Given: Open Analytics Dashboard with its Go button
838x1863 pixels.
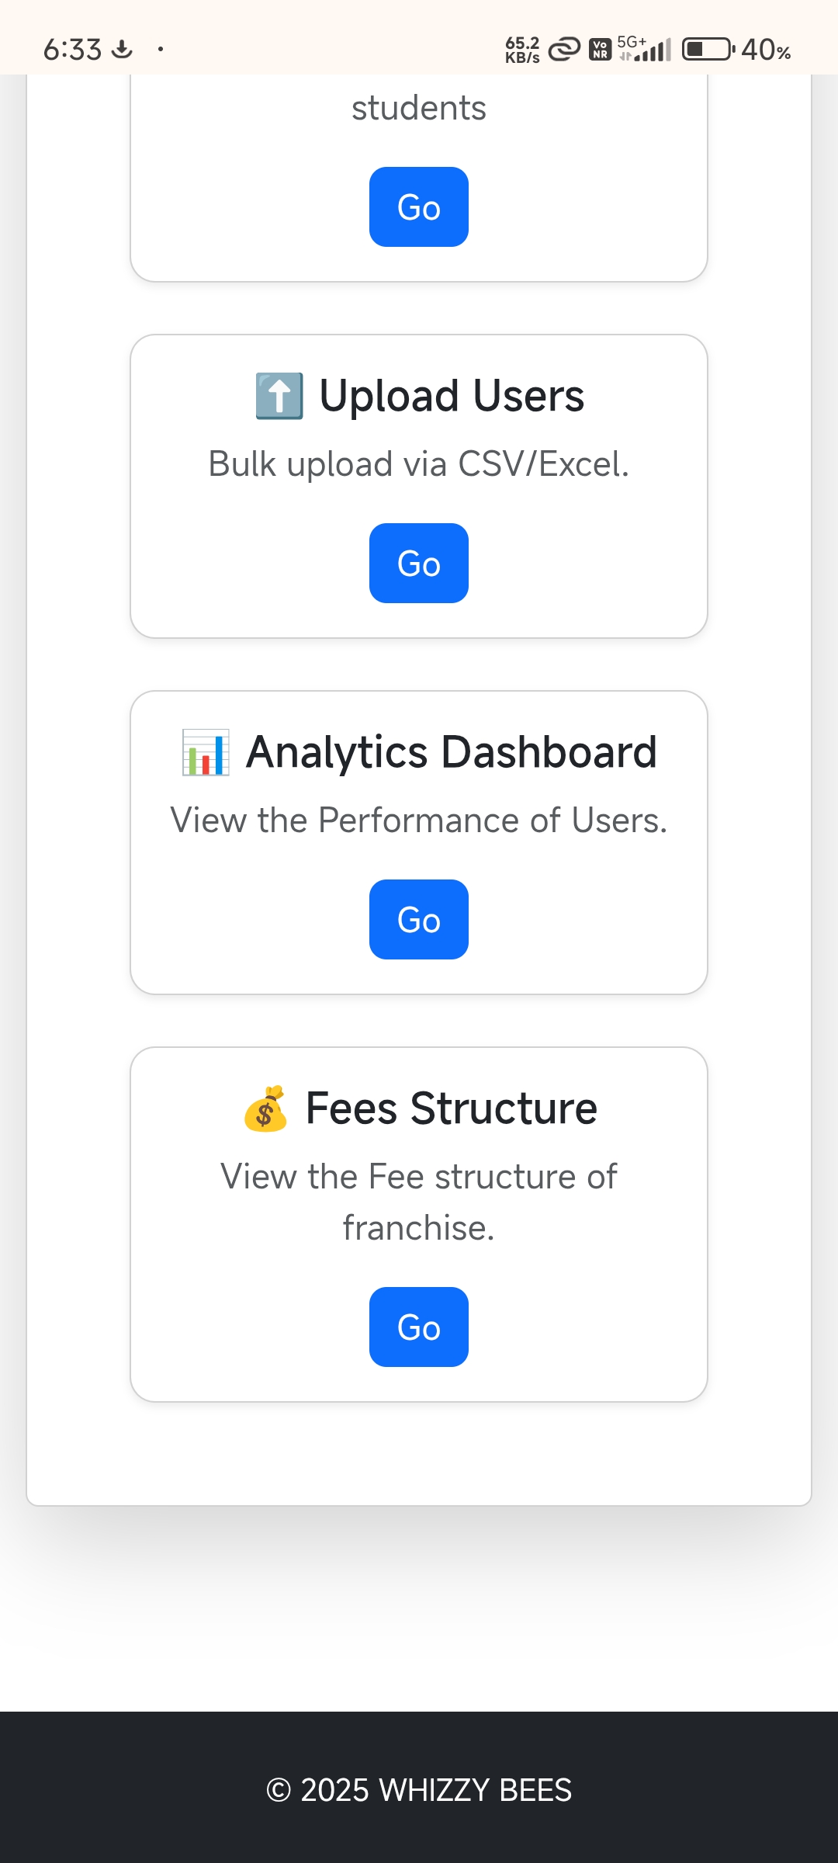Looking at the screenshot, I should (x=419, y=920).
